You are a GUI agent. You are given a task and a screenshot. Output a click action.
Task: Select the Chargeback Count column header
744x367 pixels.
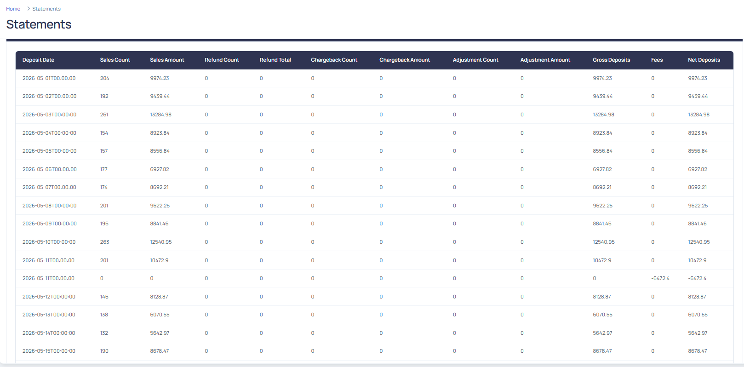pos(334,60)
